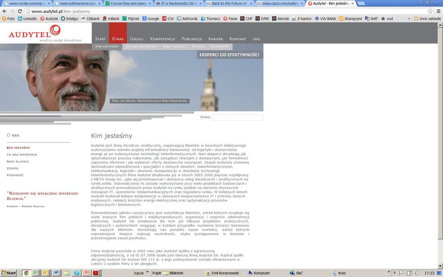Open the Kariera menu item
The width and height of the screenshot is (443, 277).
tap(215, 39)
